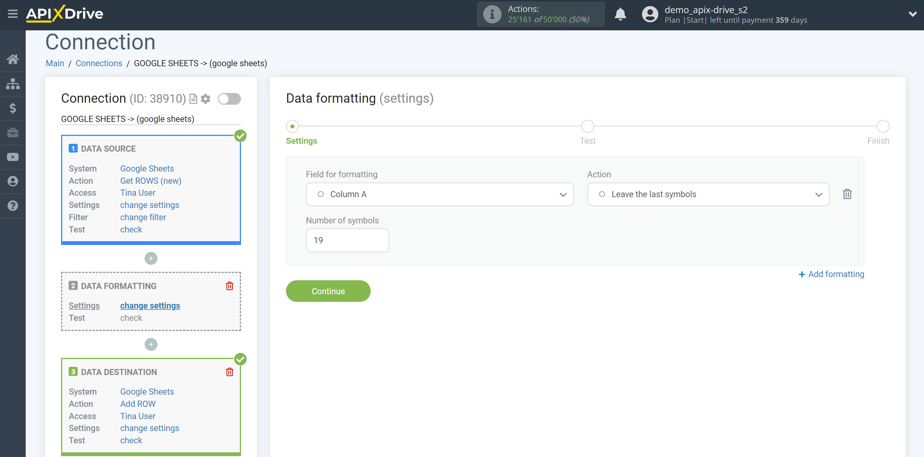Click the Continue button
The width and height of the screenshot is (924, 457).
click(x=328, y=291)
